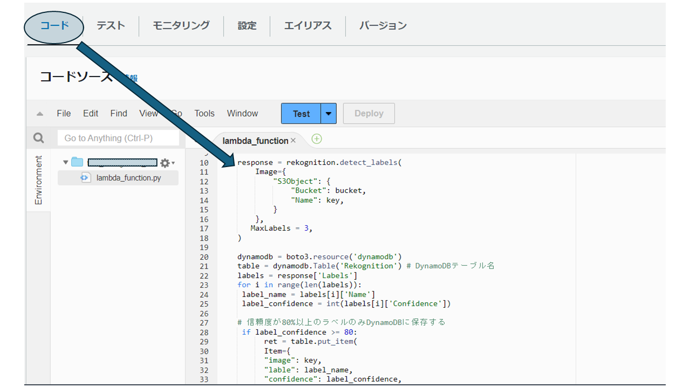
Task: Click the search magnifier icon
Action: (x=38, y=137)
